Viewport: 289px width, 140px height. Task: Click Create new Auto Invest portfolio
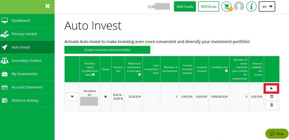pos(107,50)
